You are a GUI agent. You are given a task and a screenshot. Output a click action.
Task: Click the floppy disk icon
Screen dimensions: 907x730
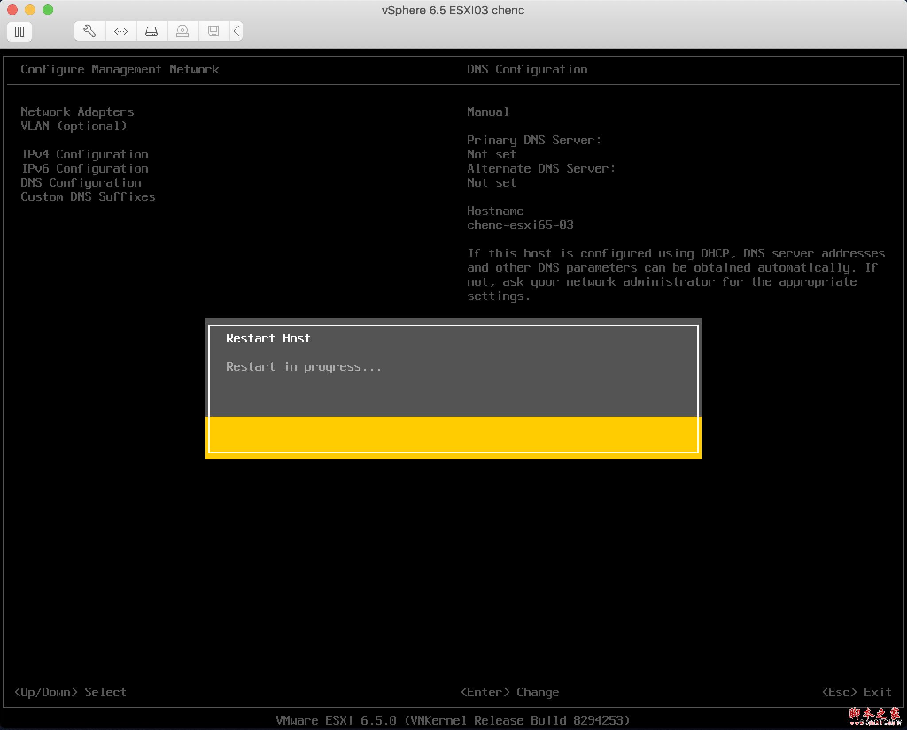coord(213,31)
